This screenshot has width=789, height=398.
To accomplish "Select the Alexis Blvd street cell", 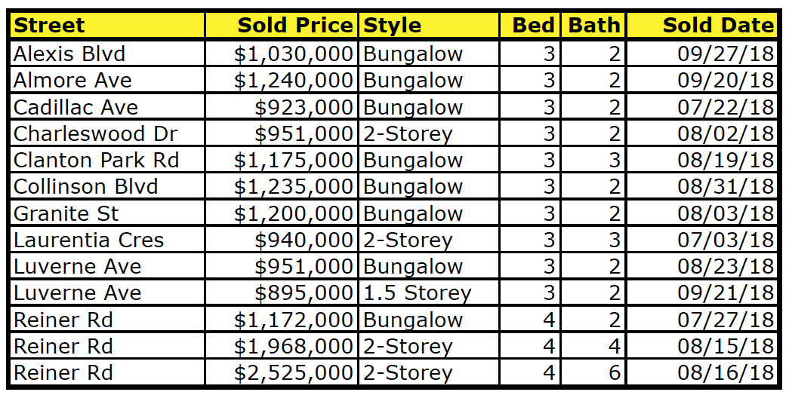I will (x=108, y=54).
